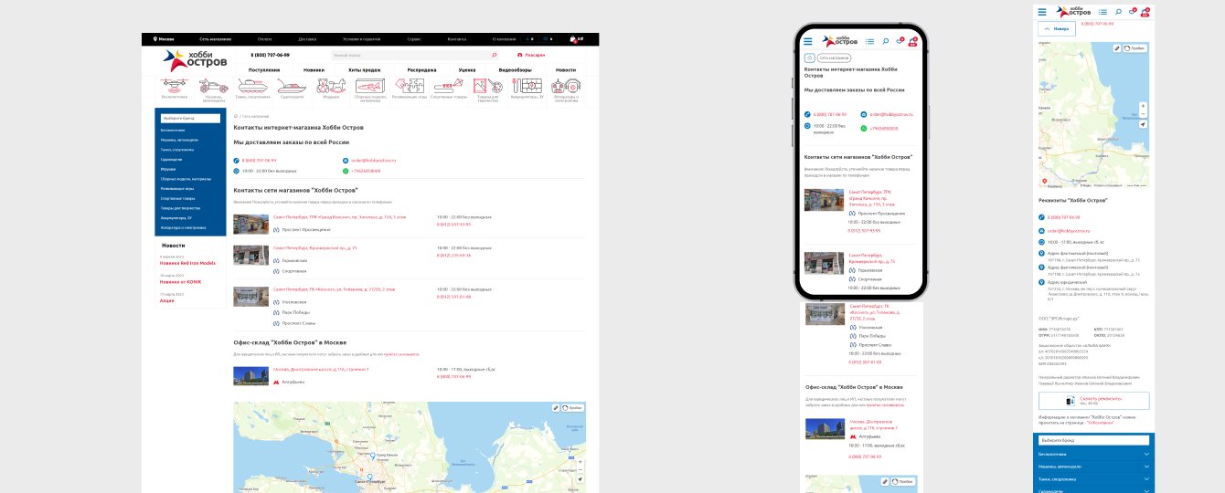
Task: Open favorites heart in phone mockup header
Action: point(899,41)
